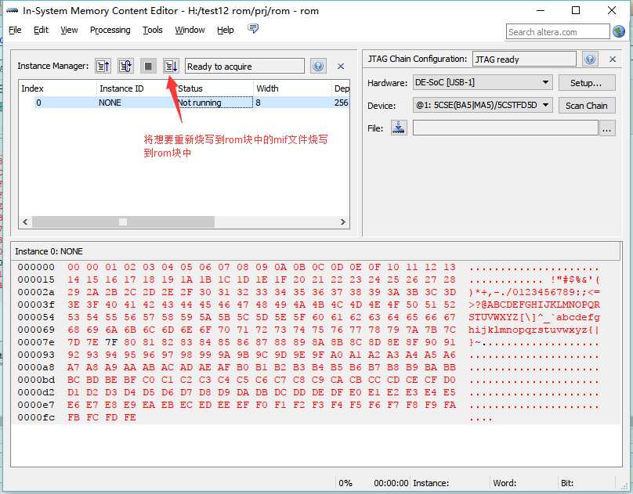Click Continuously Read Data icon
This screenshot has height=494, width=633.
125,66
